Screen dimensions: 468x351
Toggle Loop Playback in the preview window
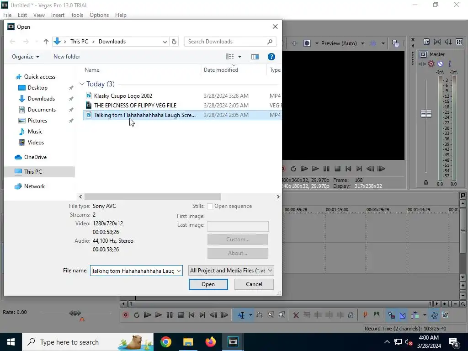(x=293, y=169)
